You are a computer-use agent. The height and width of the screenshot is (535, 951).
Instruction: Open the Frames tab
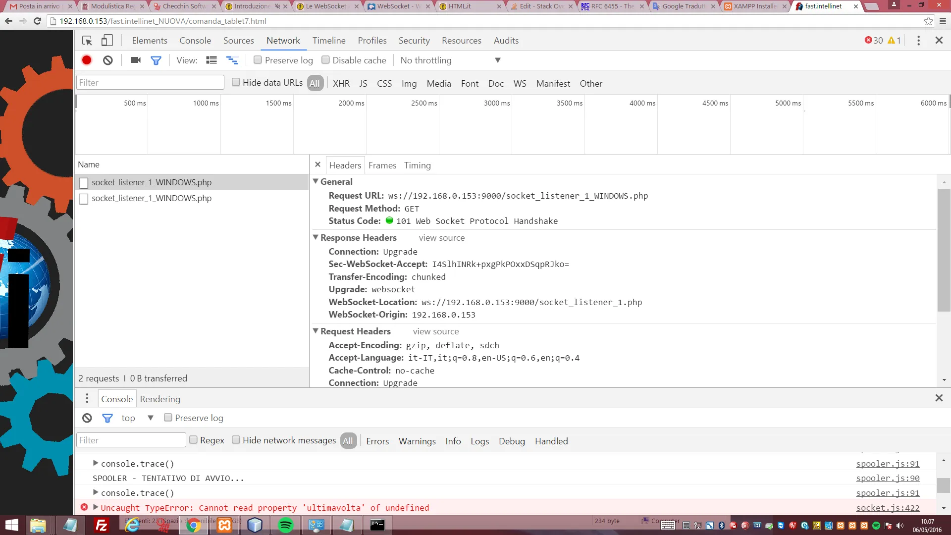pos(382,165)
